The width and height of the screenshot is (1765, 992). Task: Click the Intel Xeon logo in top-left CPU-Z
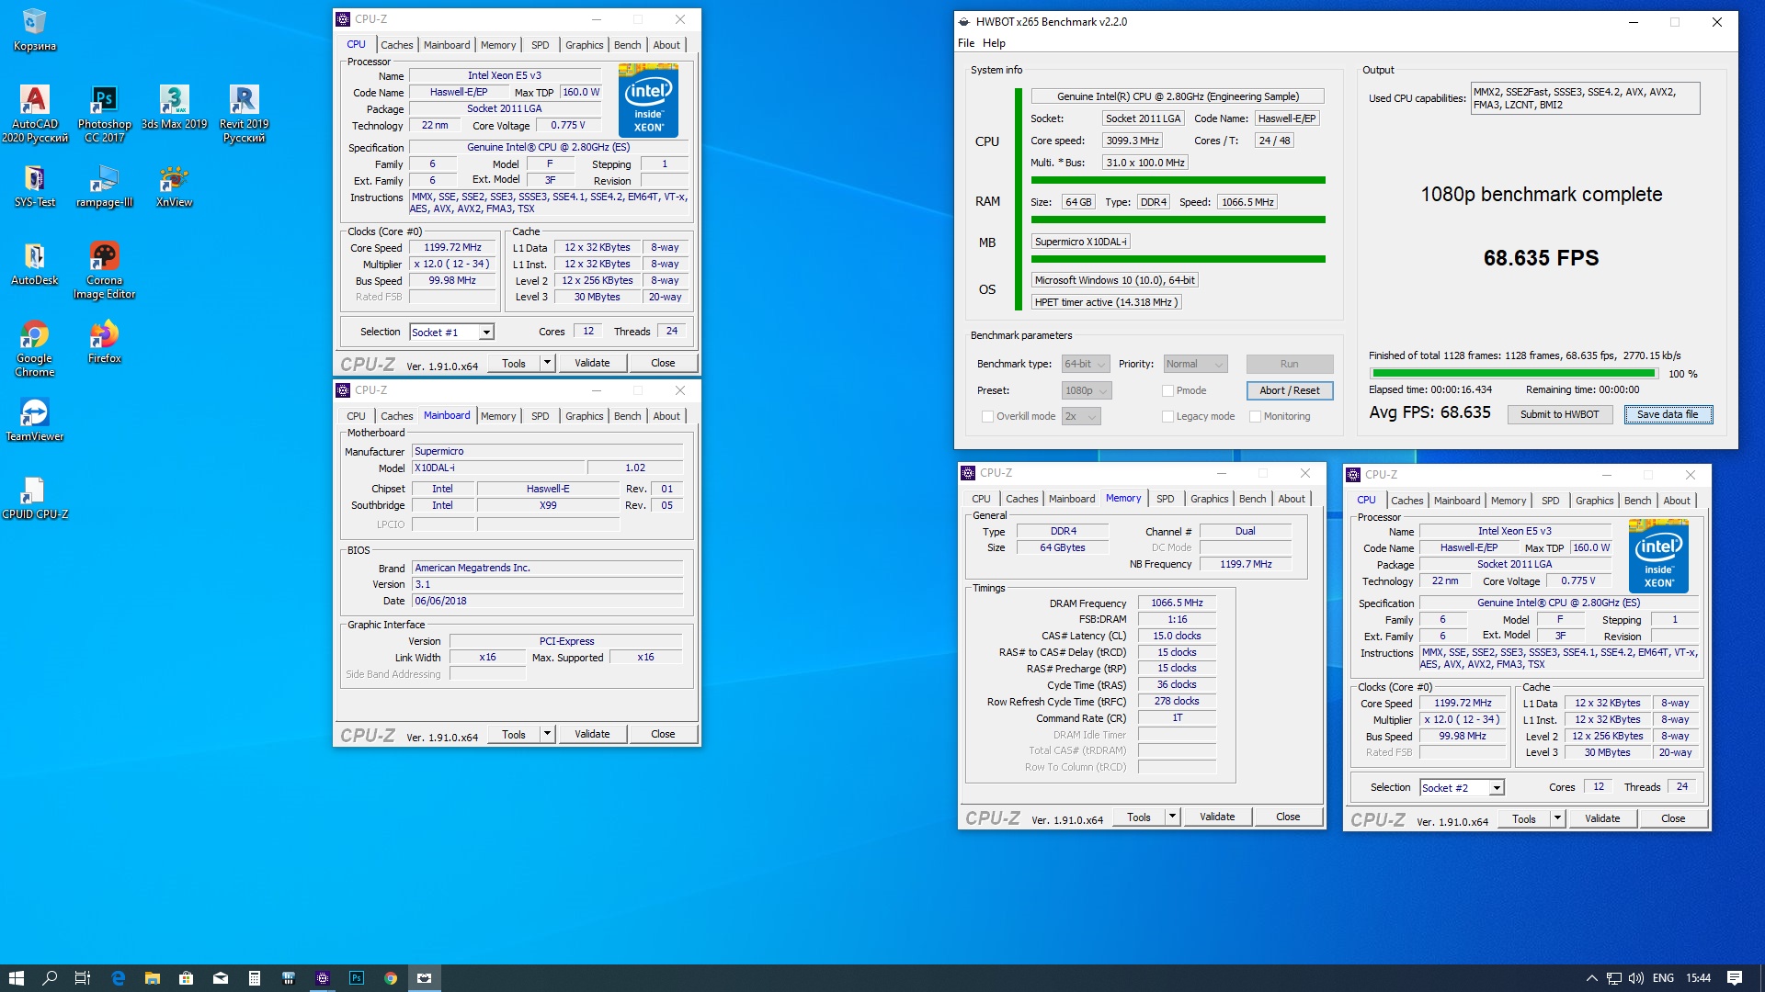pos(648,100)
